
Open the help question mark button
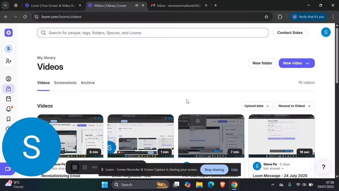tap(323, 167)
